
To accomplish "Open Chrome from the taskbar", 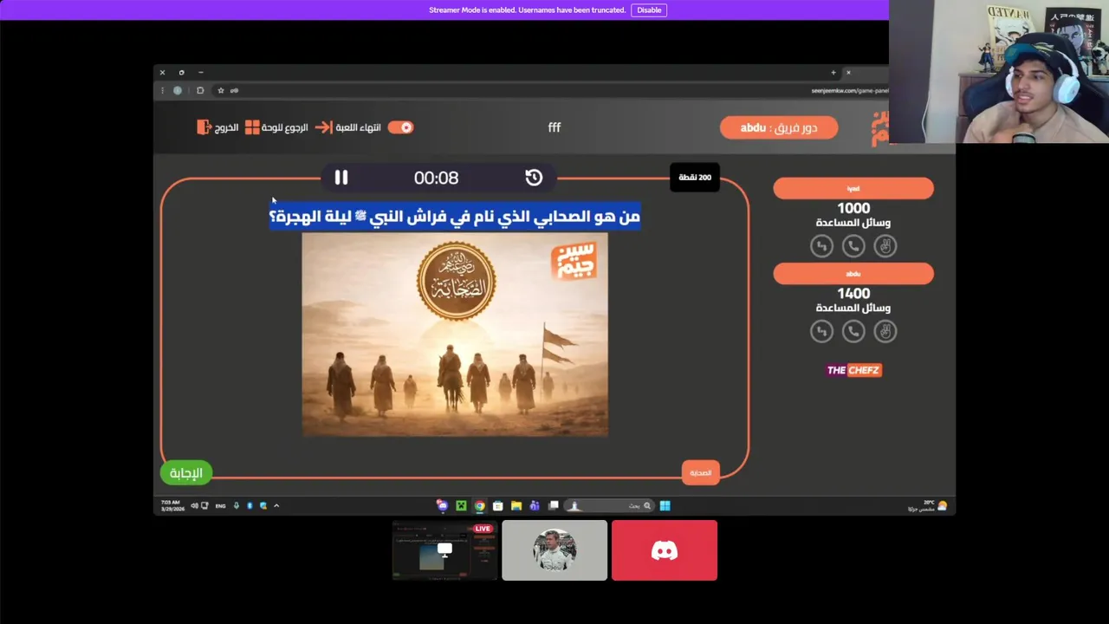I will [x=479, y=505].
